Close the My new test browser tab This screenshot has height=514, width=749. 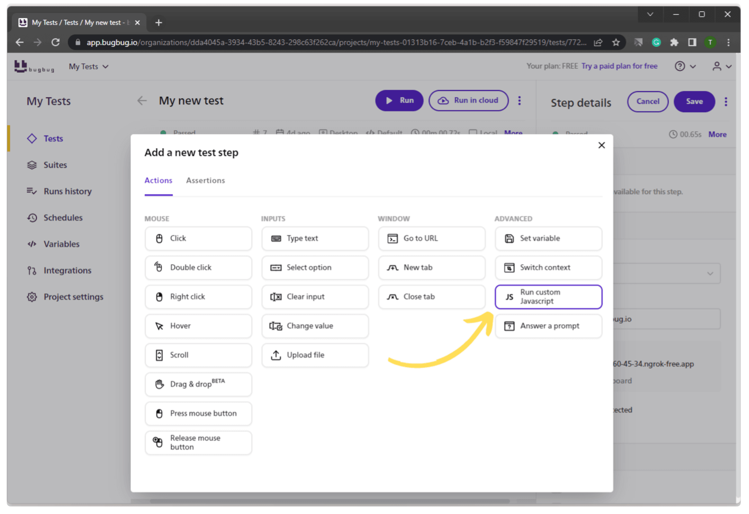pos(137,23)
